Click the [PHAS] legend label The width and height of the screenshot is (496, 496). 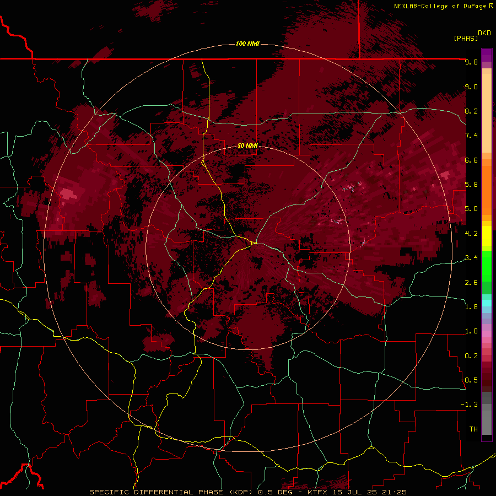(466, 38)
